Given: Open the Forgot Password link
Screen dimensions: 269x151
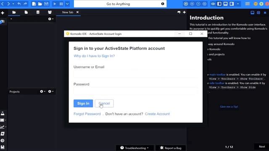Looking at the screenshot, I should click(87, 114).
